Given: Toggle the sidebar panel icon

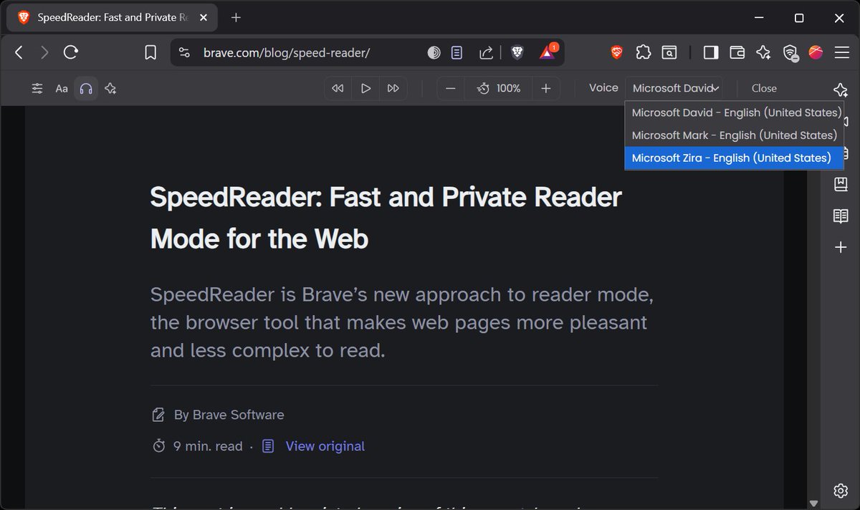Looking at the screenshot, I should [711, 52].
